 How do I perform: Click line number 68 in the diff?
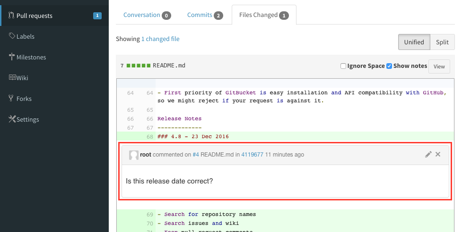tap(150, 137)
